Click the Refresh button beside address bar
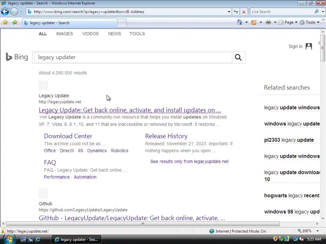 tap(236, 12)
